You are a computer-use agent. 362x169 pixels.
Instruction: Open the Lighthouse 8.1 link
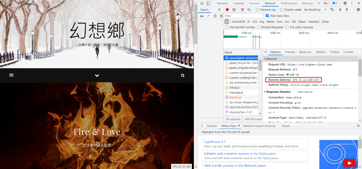click(x=215, y=142)
